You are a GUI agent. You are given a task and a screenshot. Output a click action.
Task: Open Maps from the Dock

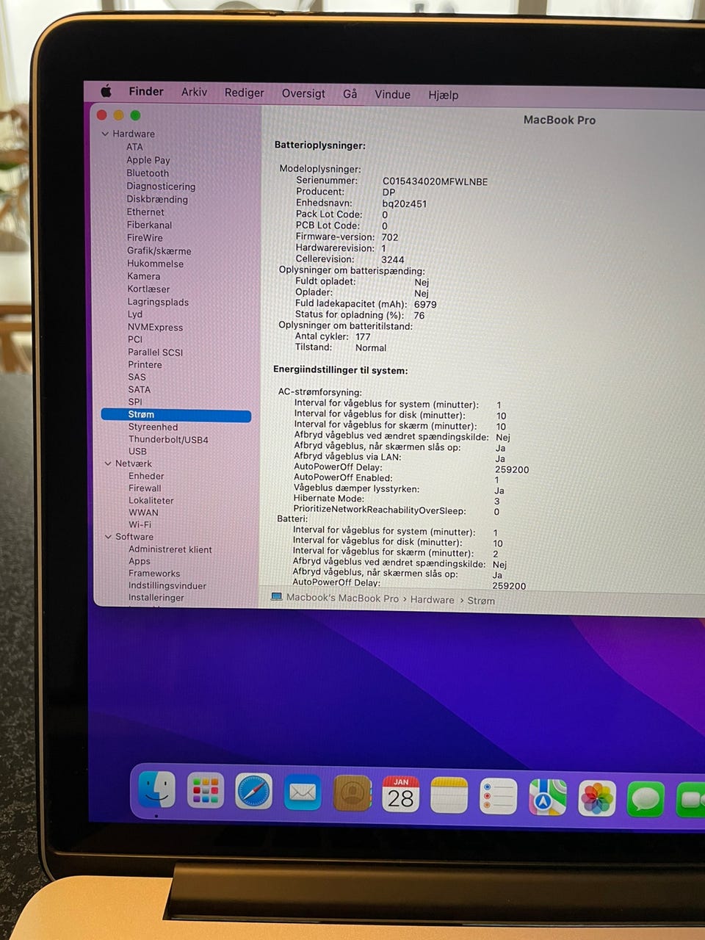(x=548, y=798)
